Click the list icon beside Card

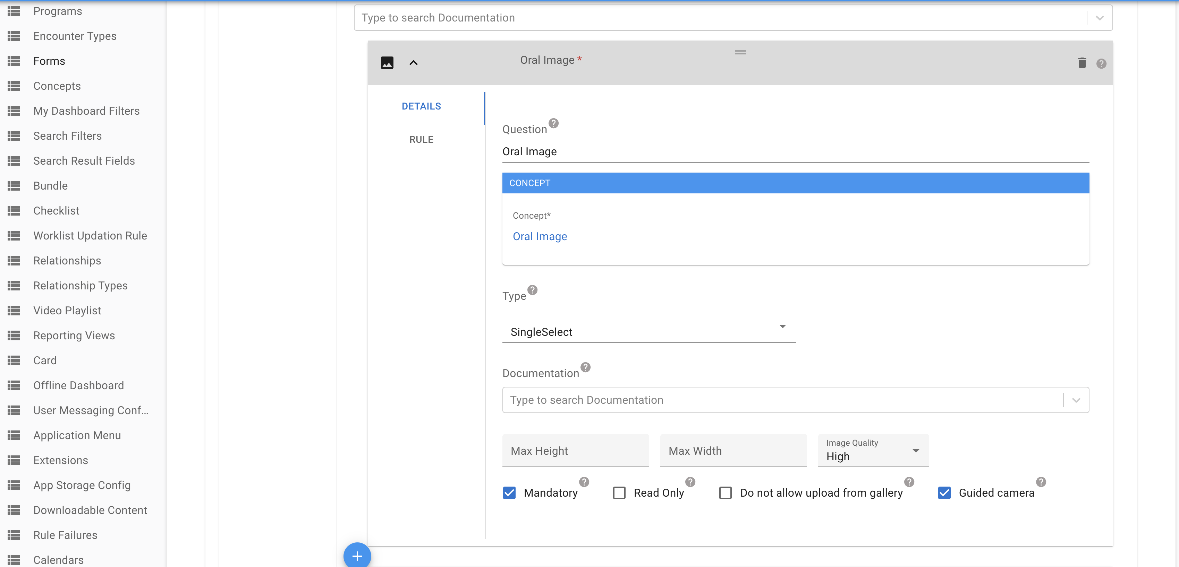tap(14, 360)
